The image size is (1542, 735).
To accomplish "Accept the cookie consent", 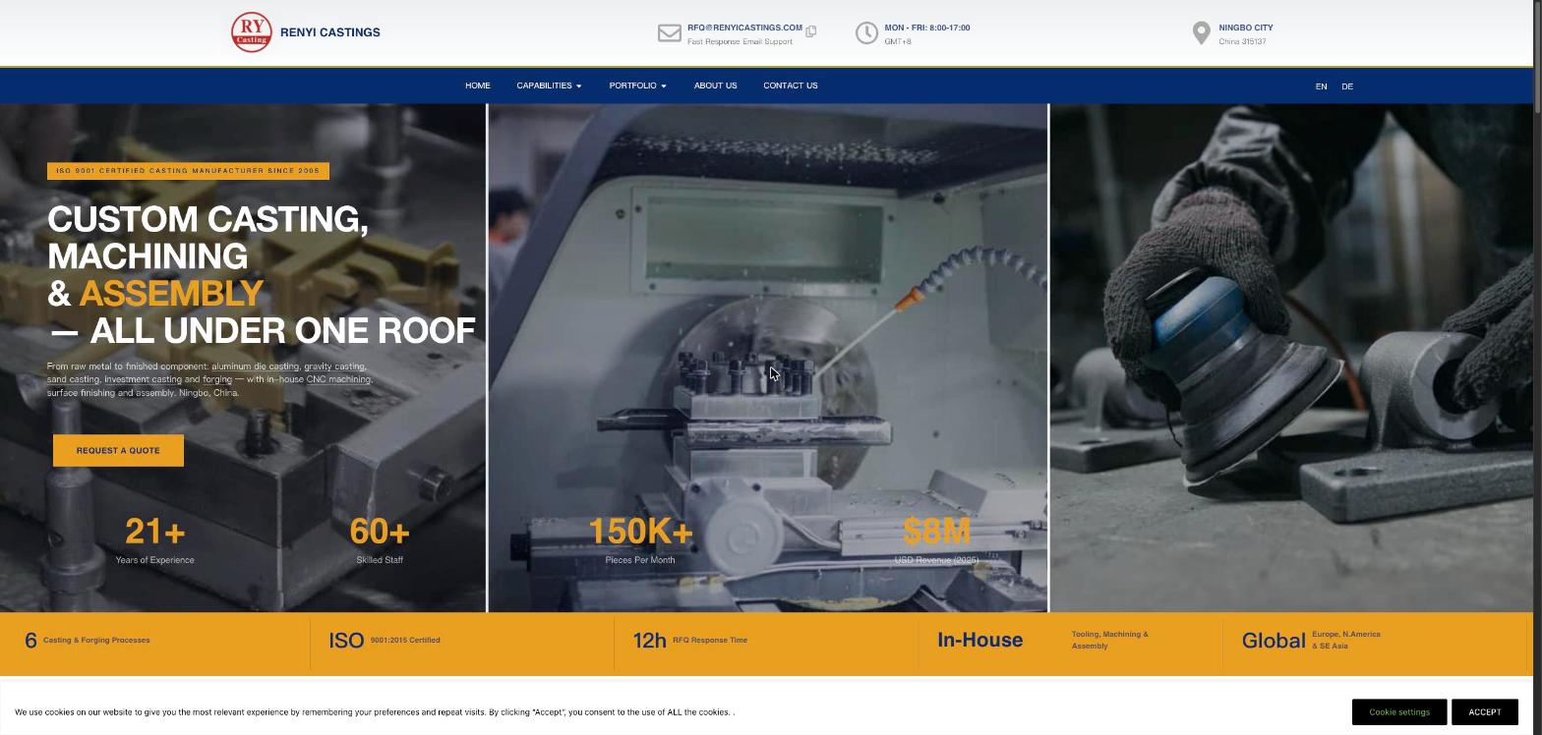I will 1485,711.
